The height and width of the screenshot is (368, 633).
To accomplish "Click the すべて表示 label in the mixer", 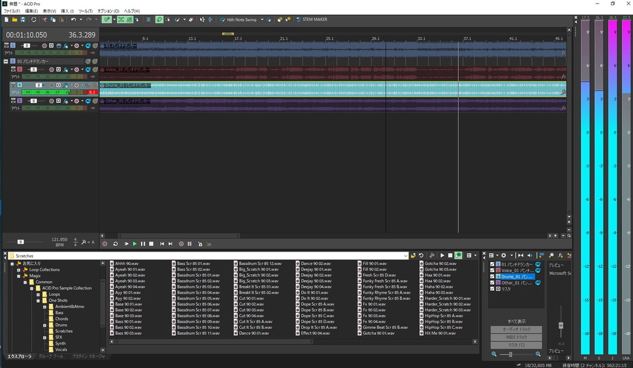I will click(x=516, y=321).
